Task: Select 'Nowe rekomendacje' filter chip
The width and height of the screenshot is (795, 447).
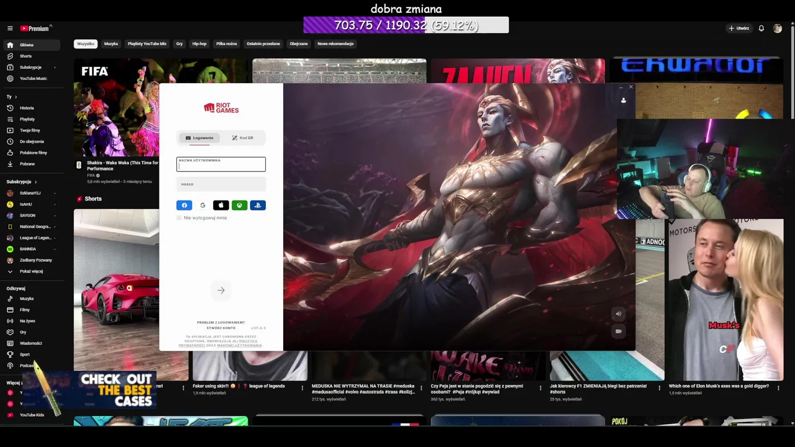Action: point(335,44)
